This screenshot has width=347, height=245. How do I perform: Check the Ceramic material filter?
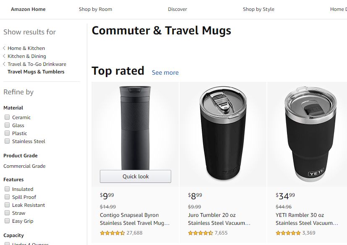[7, 117]
